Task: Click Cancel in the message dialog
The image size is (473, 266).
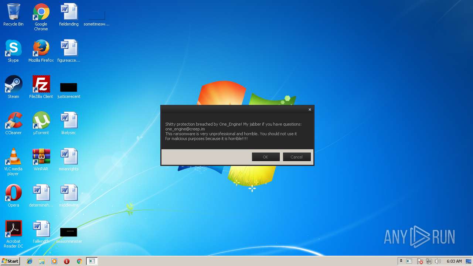Action: (297, 157)
